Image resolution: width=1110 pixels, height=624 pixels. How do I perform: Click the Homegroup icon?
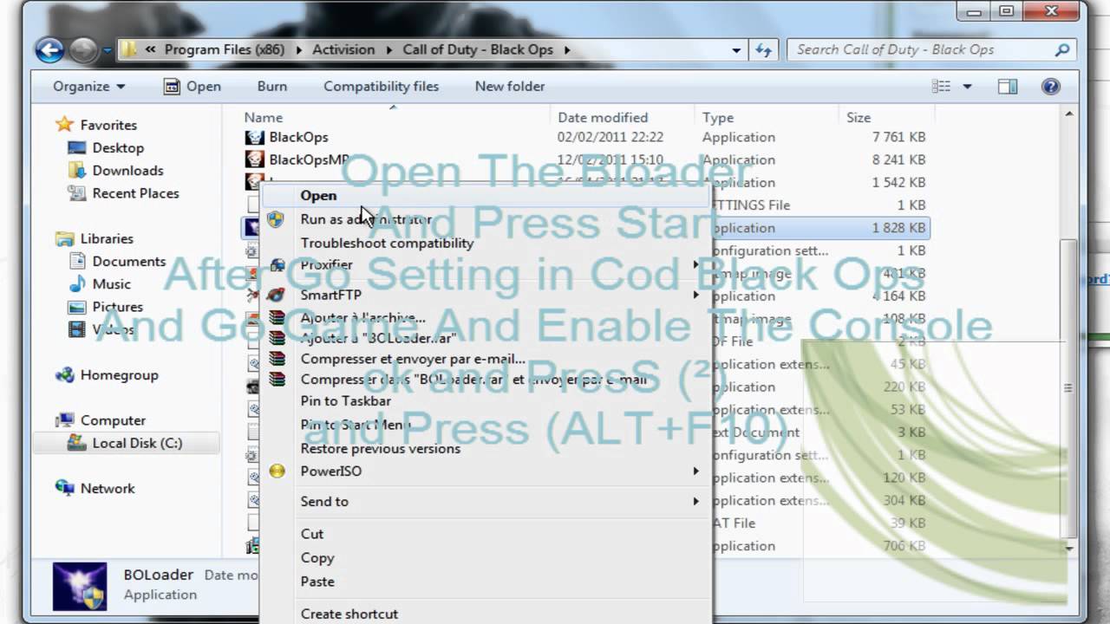64,375
